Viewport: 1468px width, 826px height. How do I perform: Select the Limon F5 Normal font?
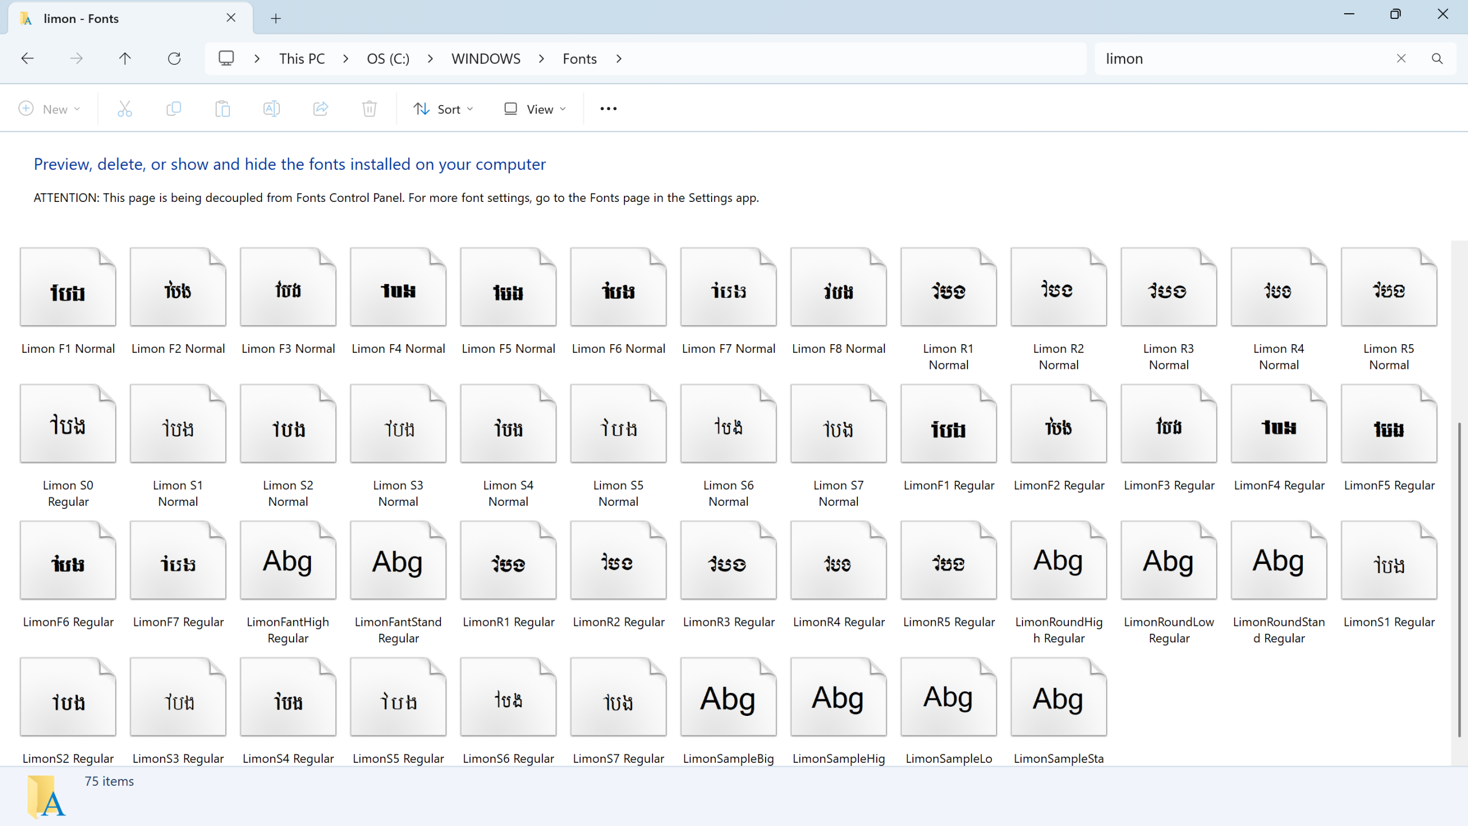coord(509,301)
